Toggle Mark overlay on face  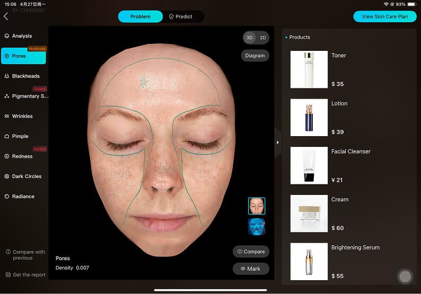click(251, 269)
